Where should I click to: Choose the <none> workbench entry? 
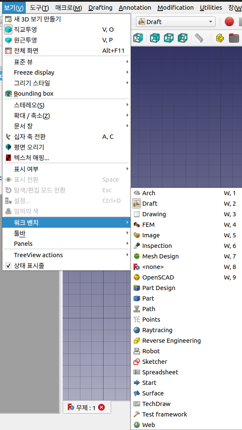tap(186, 267)
